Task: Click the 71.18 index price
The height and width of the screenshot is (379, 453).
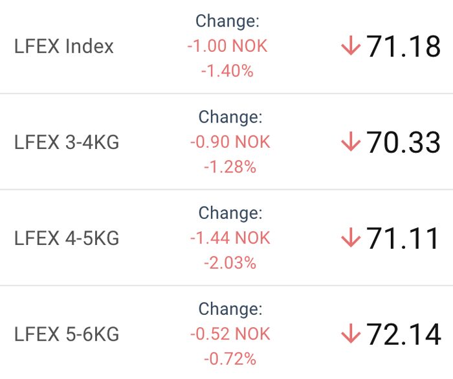Action: pos(403,46)
